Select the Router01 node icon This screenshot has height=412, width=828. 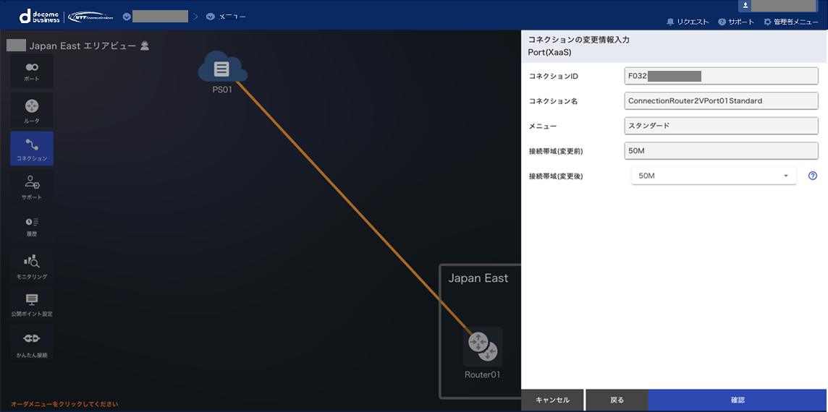coord(482,346)
